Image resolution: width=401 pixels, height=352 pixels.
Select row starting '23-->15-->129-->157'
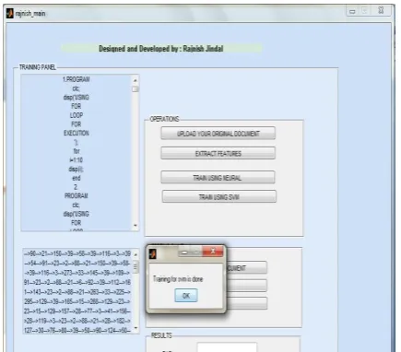click(77, 311)
